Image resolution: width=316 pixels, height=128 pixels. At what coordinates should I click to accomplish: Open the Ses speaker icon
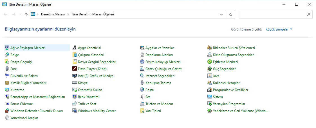pos(142,97)
